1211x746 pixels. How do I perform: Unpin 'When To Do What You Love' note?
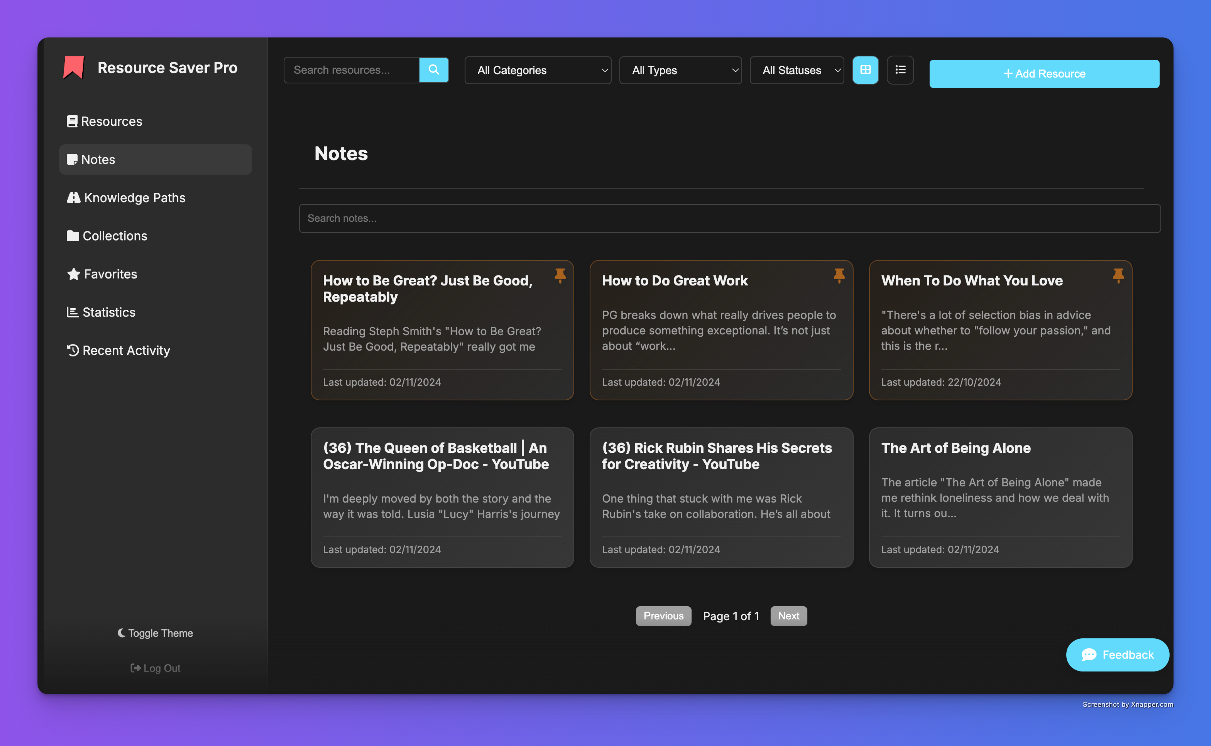coord(1118,275)
